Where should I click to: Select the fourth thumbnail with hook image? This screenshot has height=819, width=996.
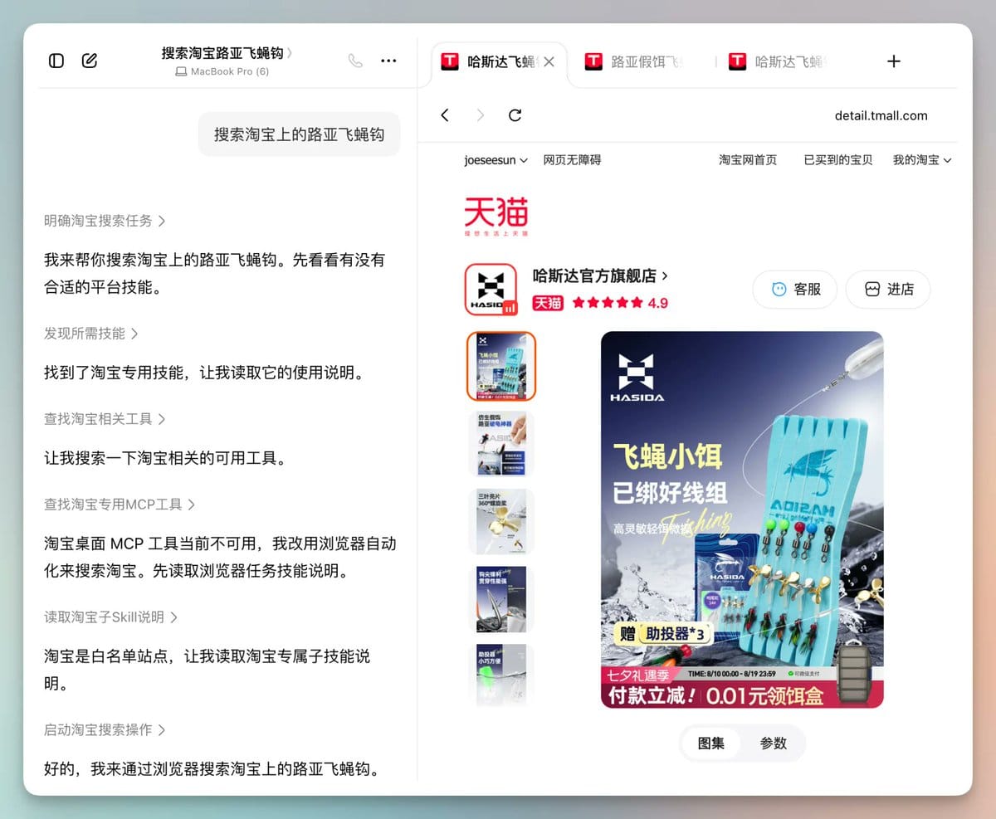(x=501, y=600)
